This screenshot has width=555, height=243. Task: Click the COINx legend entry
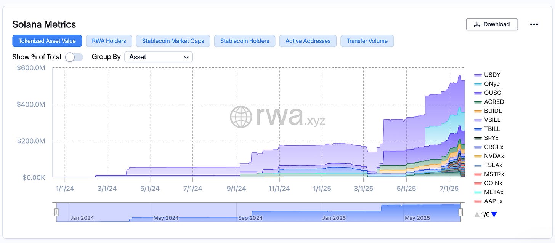click(x=489, y=183)
